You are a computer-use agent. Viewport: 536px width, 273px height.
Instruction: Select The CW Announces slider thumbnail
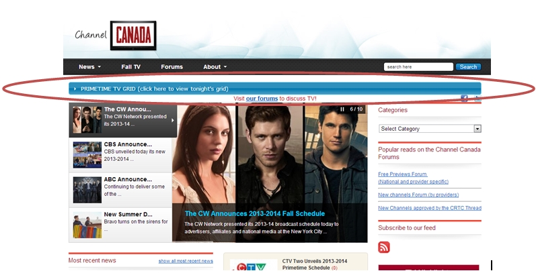122,120
